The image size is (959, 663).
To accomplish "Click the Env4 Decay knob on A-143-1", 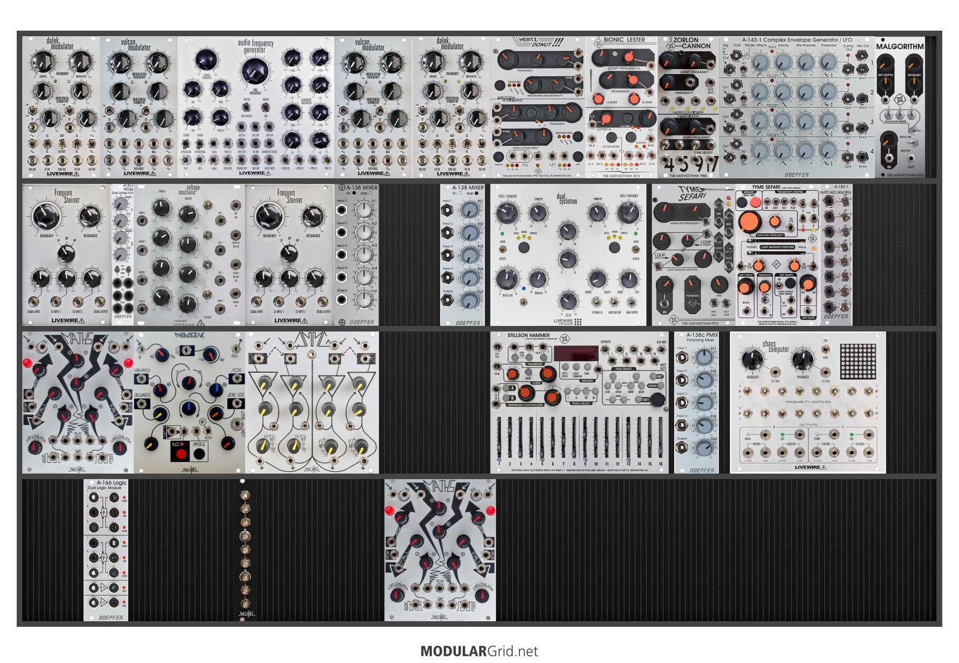I will pos(783,150).
